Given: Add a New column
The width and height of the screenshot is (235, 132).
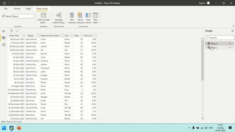Looking at the screenshot, I should 88,18.
